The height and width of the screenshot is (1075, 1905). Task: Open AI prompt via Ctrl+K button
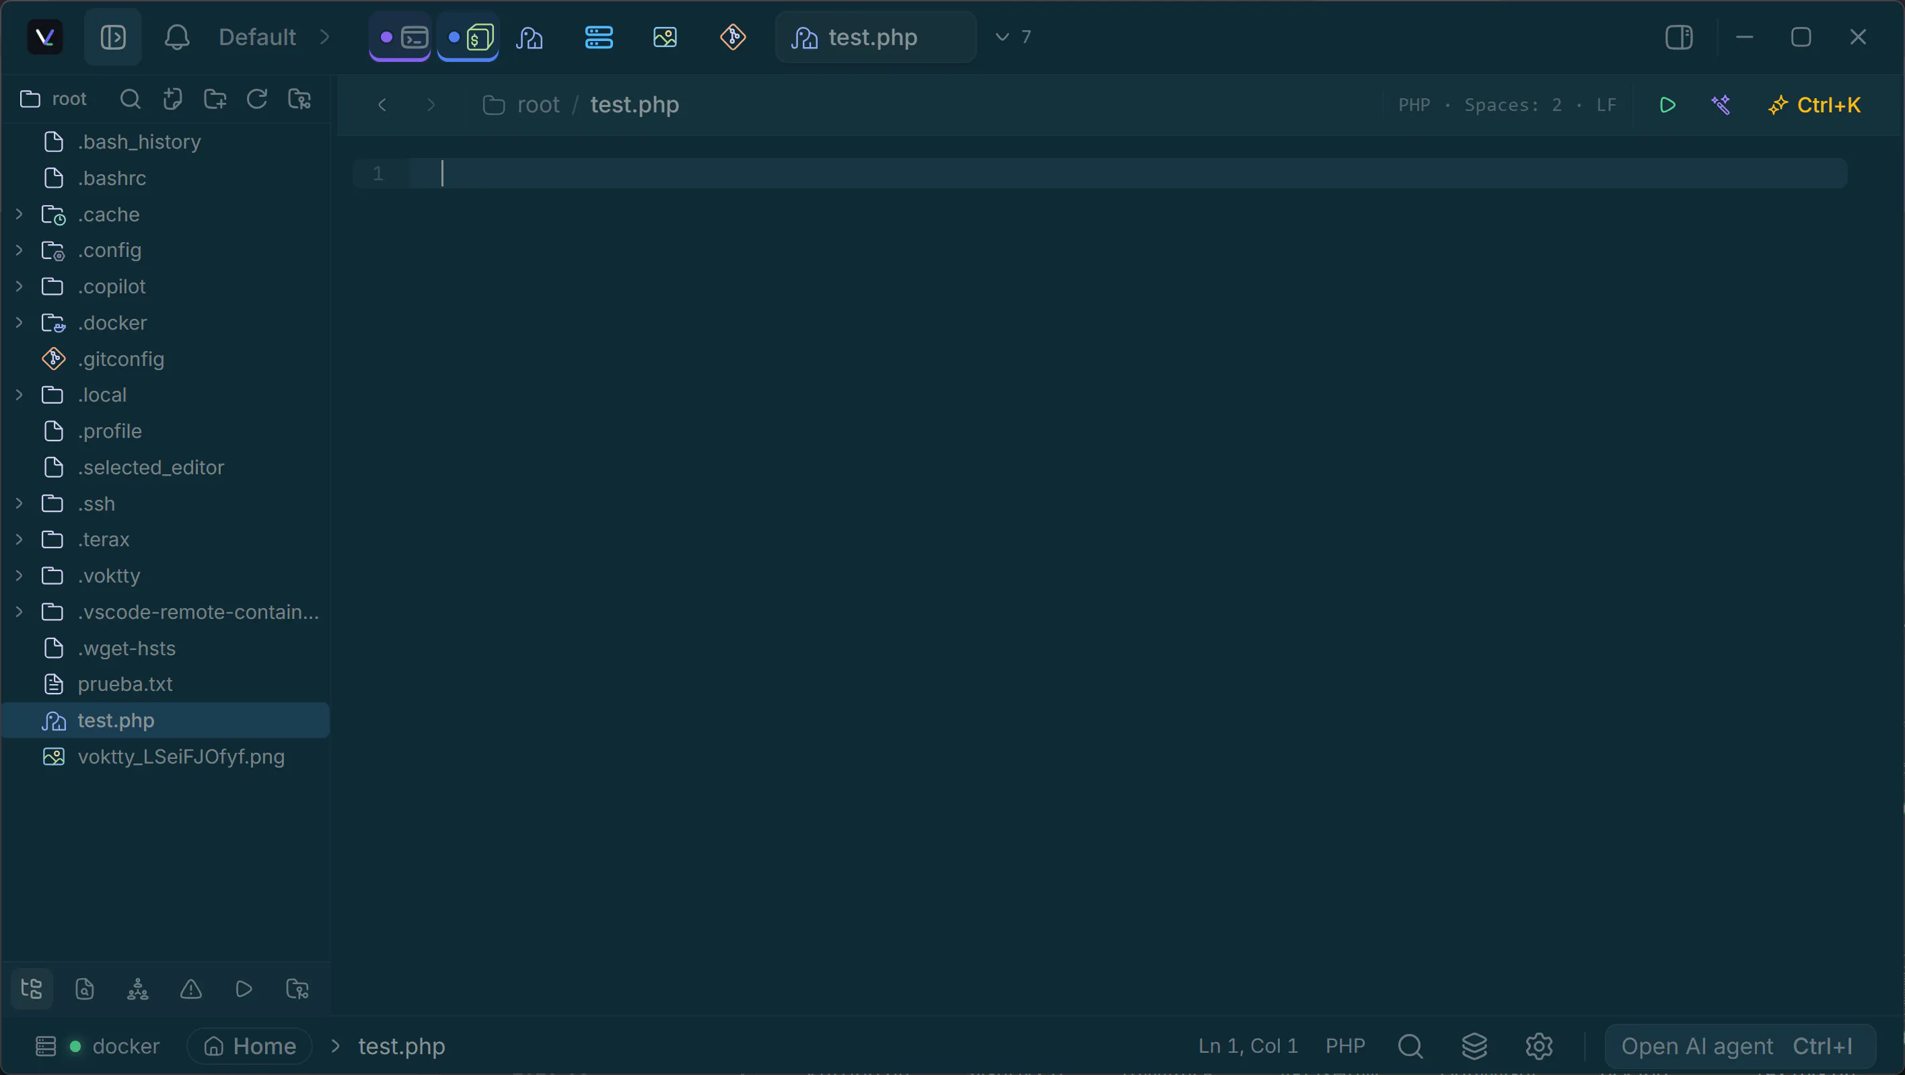[x=1814, y=105]
